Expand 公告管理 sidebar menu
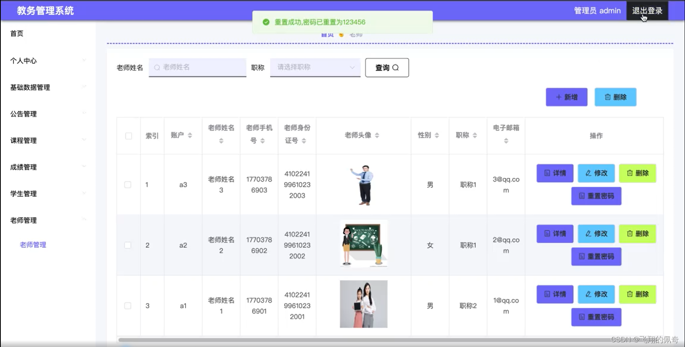 pyautogui.click(x=47, y=114)
